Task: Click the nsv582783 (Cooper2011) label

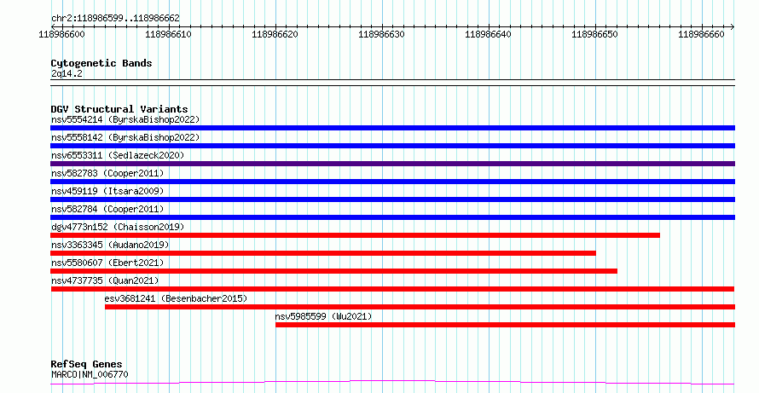Action: point(107,173)
